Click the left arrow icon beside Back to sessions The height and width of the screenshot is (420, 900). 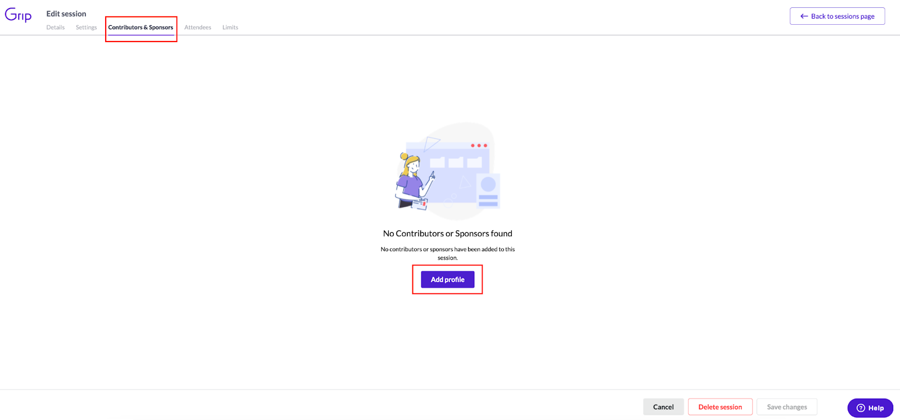tap(804, 16)
